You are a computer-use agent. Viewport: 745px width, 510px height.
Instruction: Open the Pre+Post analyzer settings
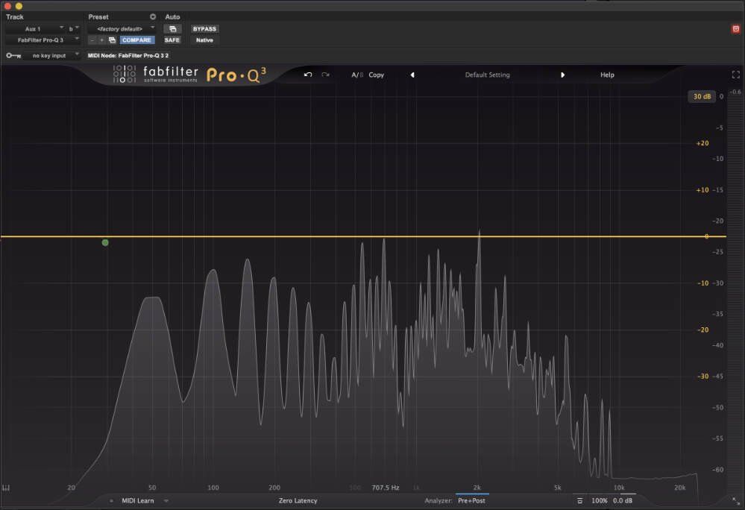click(472, 500)
